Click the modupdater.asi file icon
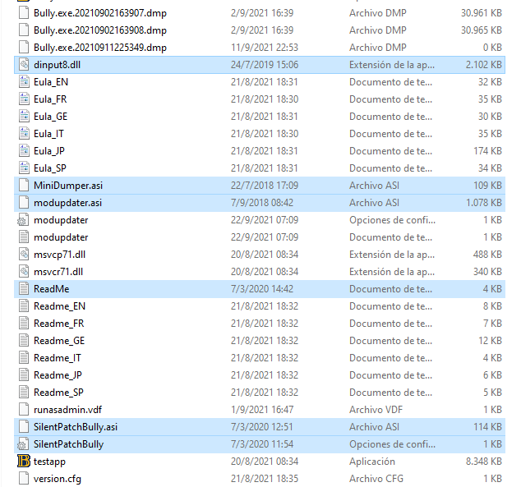521x487 pixels. 24,203
